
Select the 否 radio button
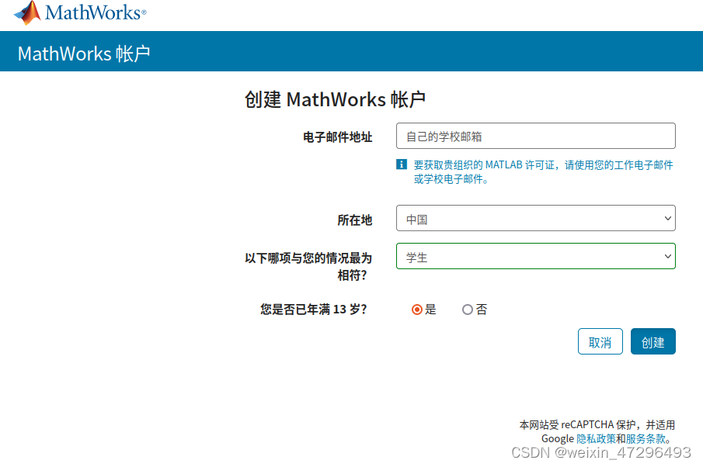click(466, 309)
